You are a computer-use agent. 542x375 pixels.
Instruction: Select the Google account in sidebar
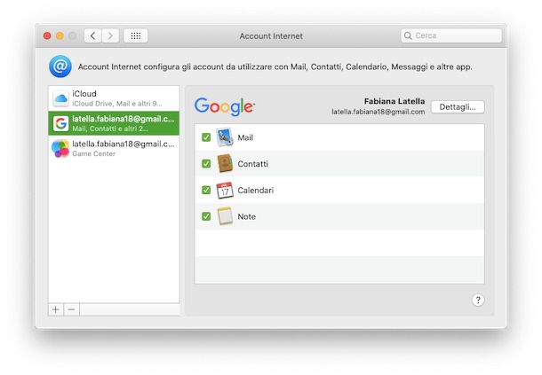(x=114, y=123)
